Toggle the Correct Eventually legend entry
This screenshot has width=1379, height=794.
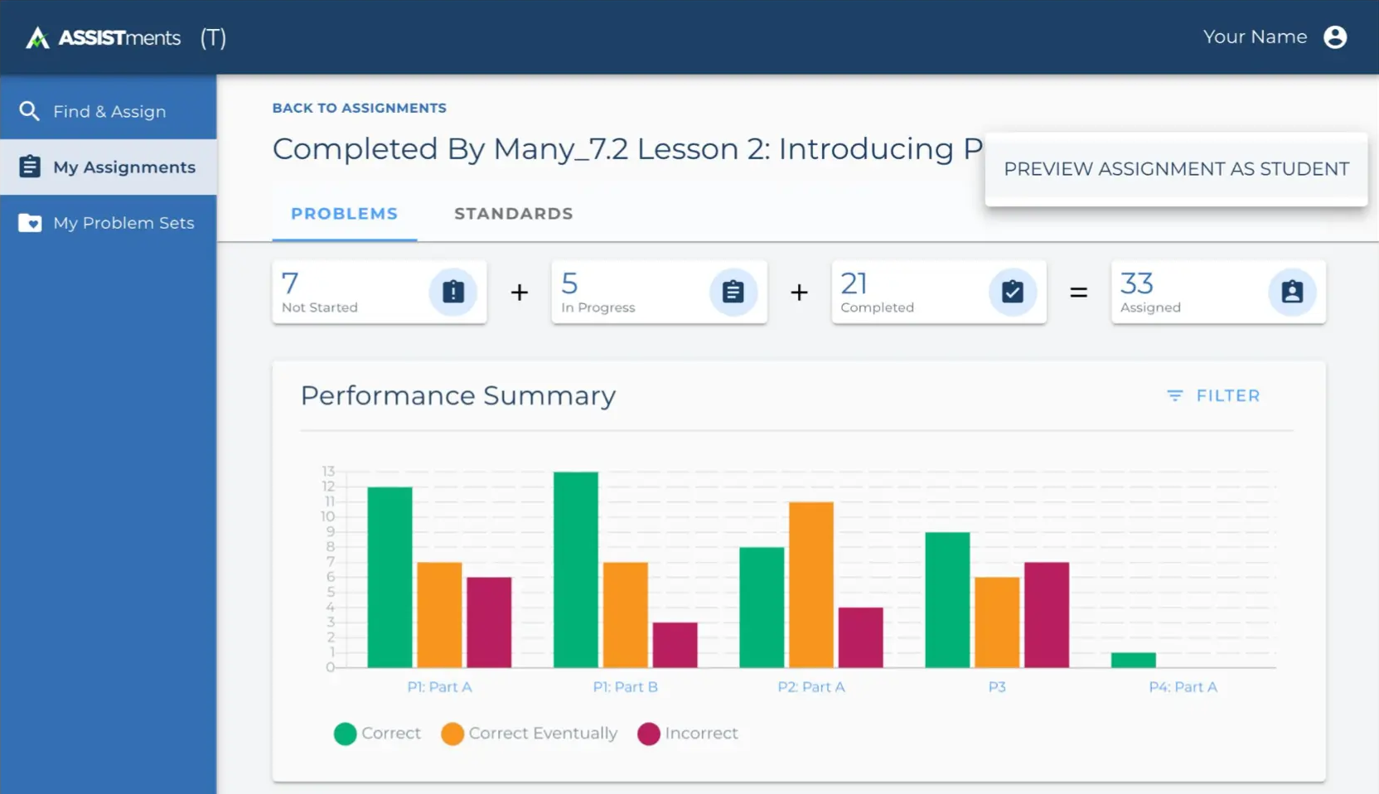(x=529, y=733)
